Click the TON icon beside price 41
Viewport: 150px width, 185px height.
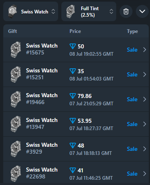pyautogui.click(x=73, y=170)
